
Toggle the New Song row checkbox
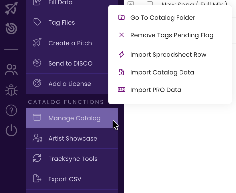coord(150,4)
